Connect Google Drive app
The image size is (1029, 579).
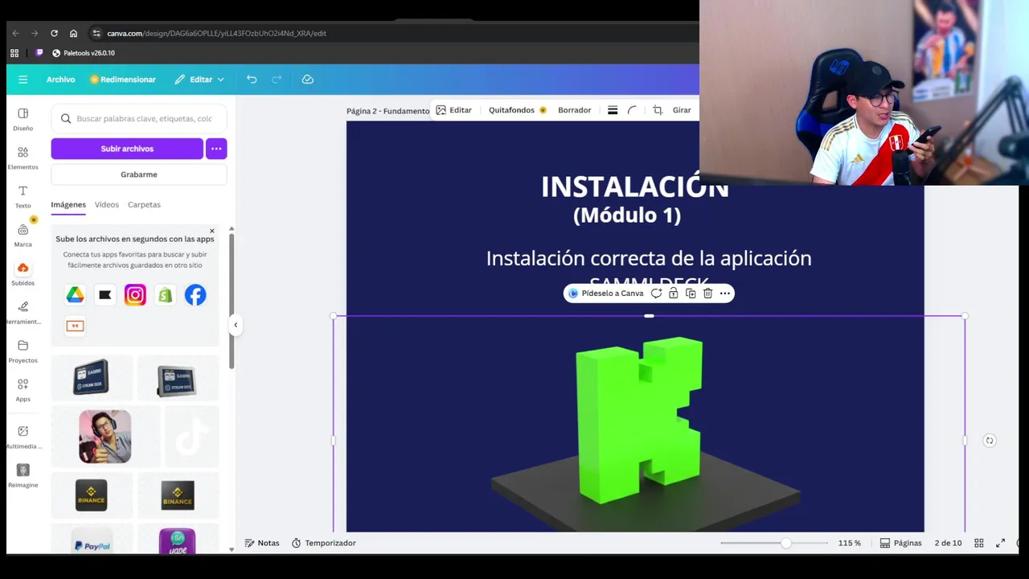pos(75,295)
